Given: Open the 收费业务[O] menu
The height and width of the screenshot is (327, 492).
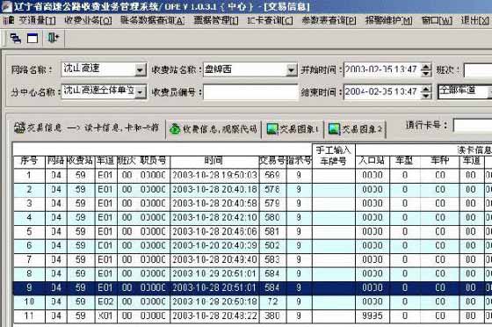Looking at the screenshot, I should (88, 21).
